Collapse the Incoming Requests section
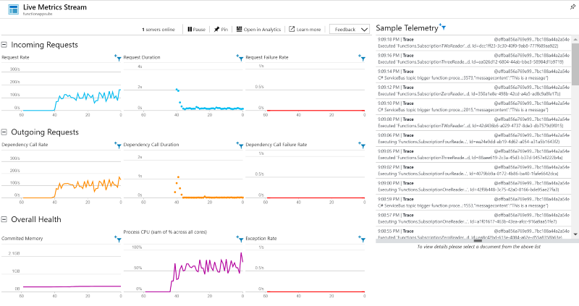The width and height of the screenshot is (579, 306). [4, 45]
